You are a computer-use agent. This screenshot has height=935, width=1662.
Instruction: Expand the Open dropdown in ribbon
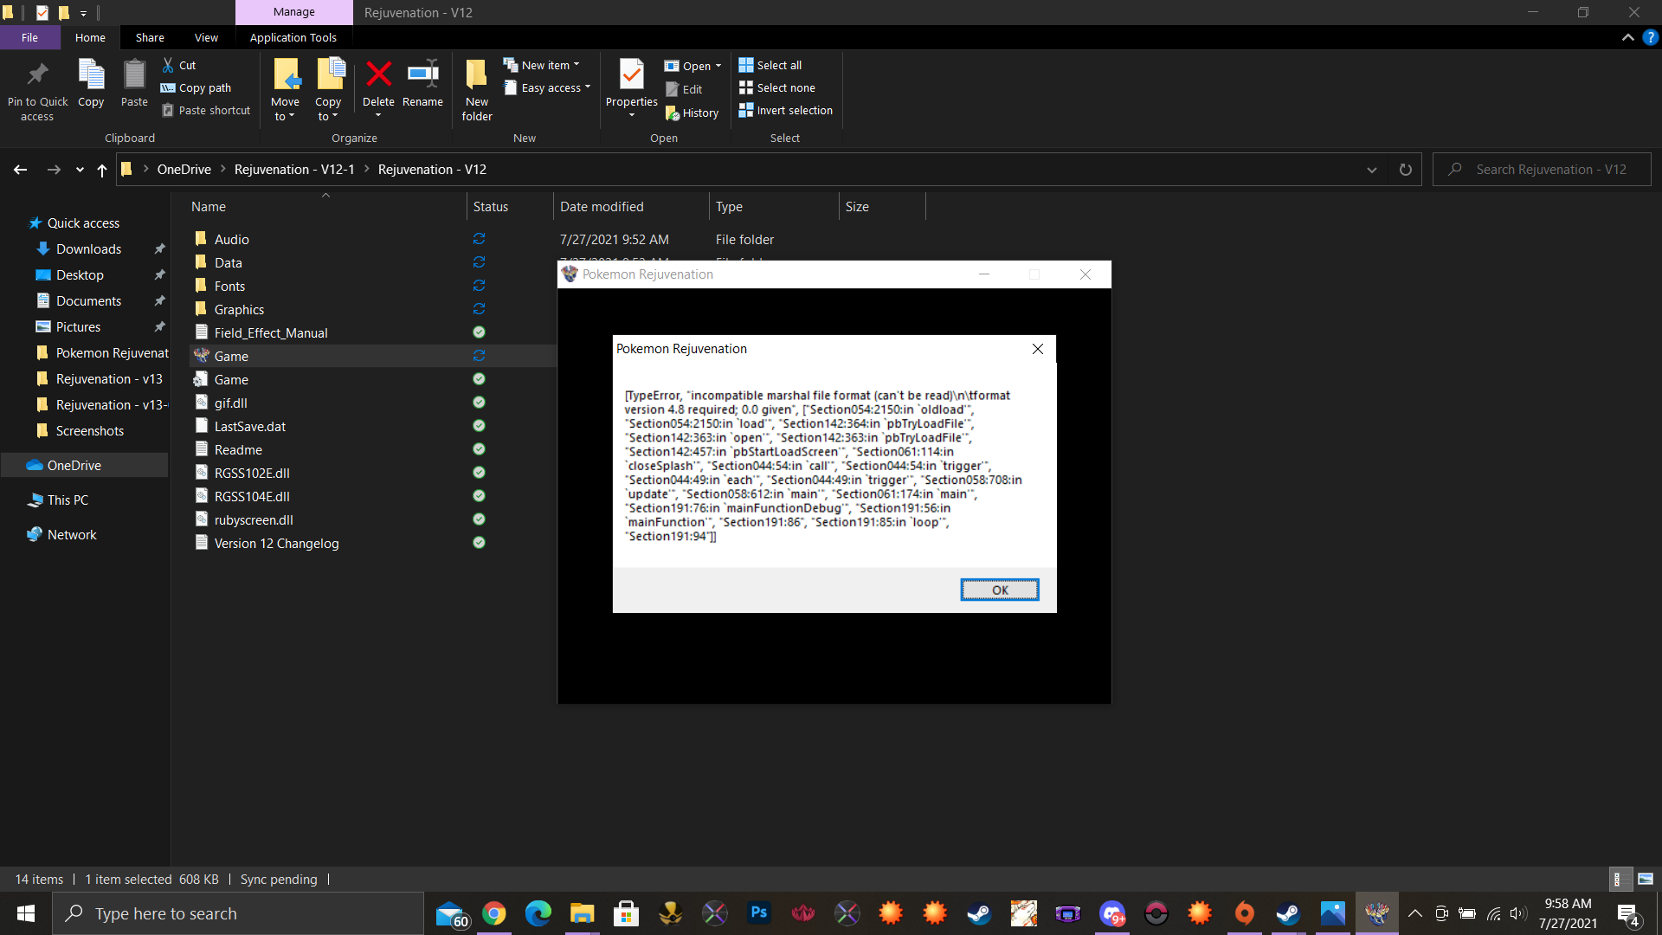pos(718,66)
